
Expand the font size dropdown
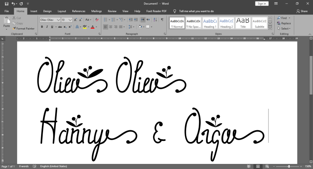70,20
